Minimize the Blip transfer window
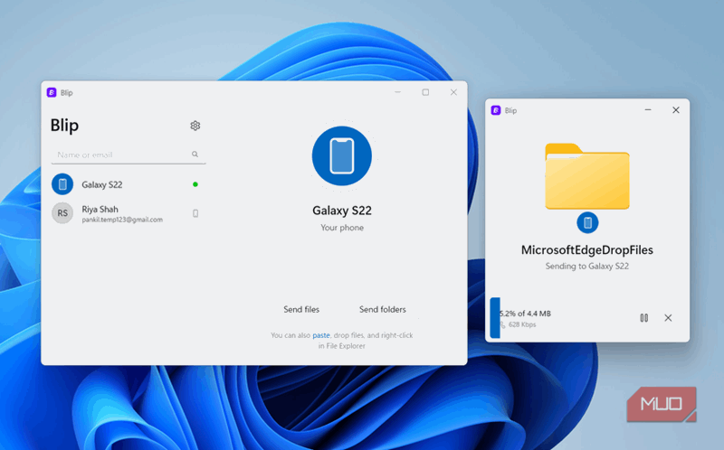Screen dimensions: 724x450 point(648,109)
